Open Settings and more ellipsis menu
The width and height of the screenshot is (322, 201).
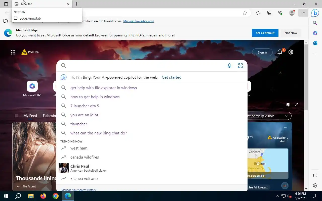click(303, 13)
